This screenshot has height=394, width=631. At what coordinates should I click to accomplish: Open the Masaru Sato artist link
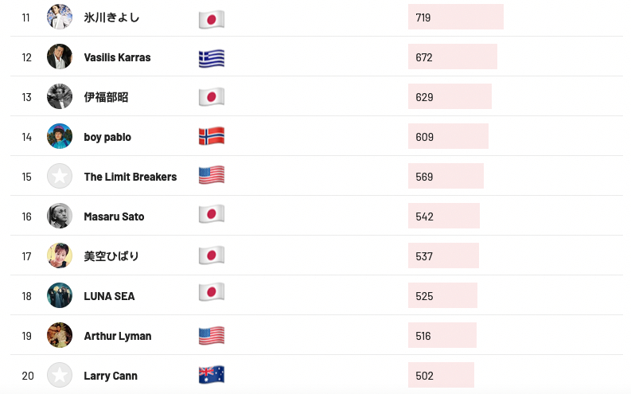coord(114,217)
